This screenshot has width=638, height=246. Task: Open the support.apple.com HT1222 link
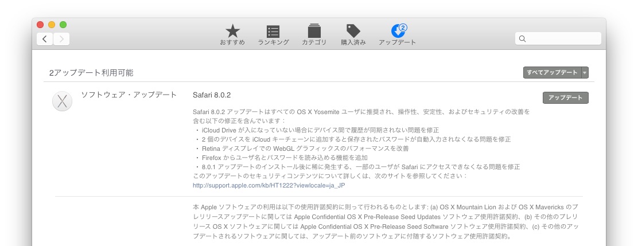tap(269, 185)
